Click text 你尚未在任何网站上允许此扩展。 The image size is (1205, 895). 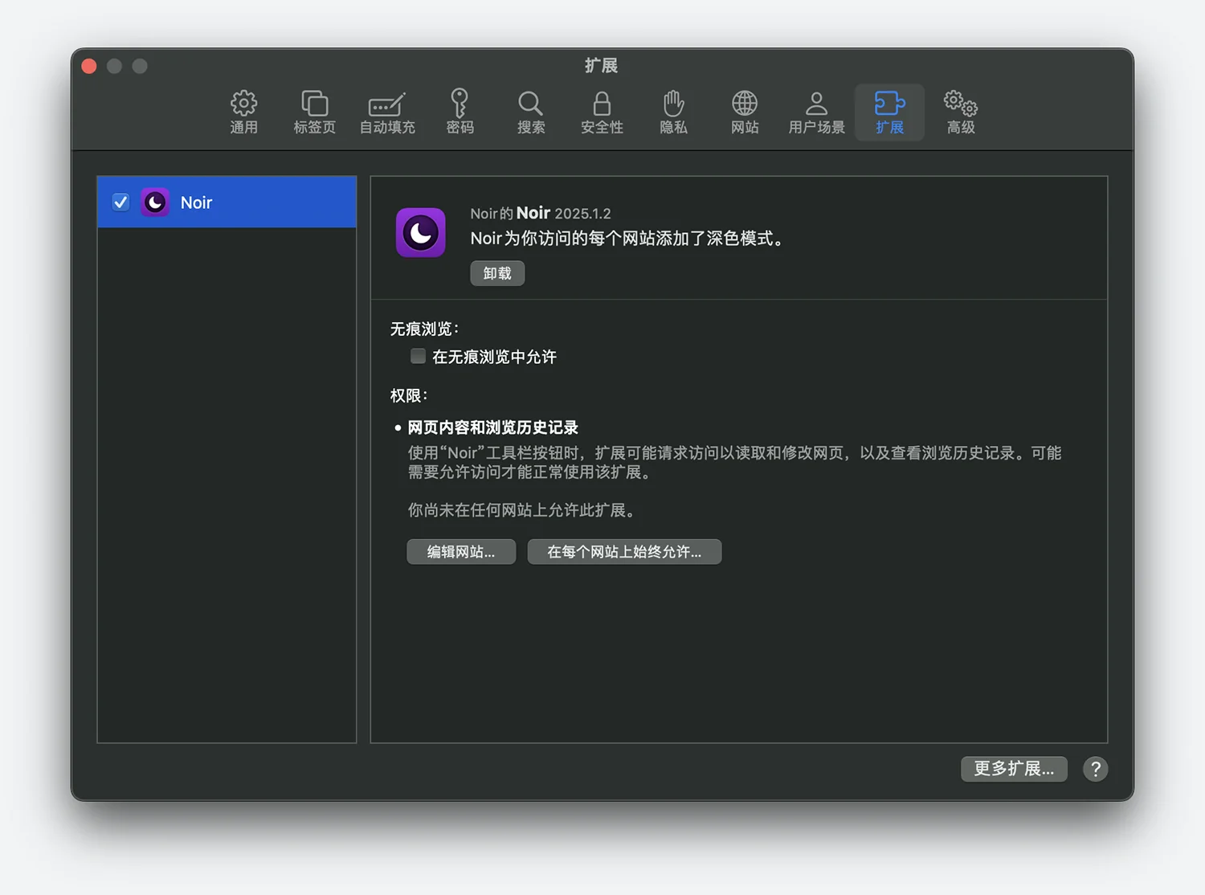click(x=521, y=510)
